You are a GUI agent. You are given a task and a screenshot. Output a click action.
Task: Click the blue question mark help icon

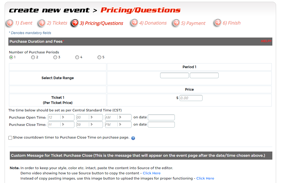[133, 138]
